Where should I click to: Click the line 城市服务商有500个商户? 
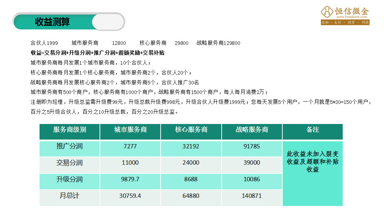point(149,92)
